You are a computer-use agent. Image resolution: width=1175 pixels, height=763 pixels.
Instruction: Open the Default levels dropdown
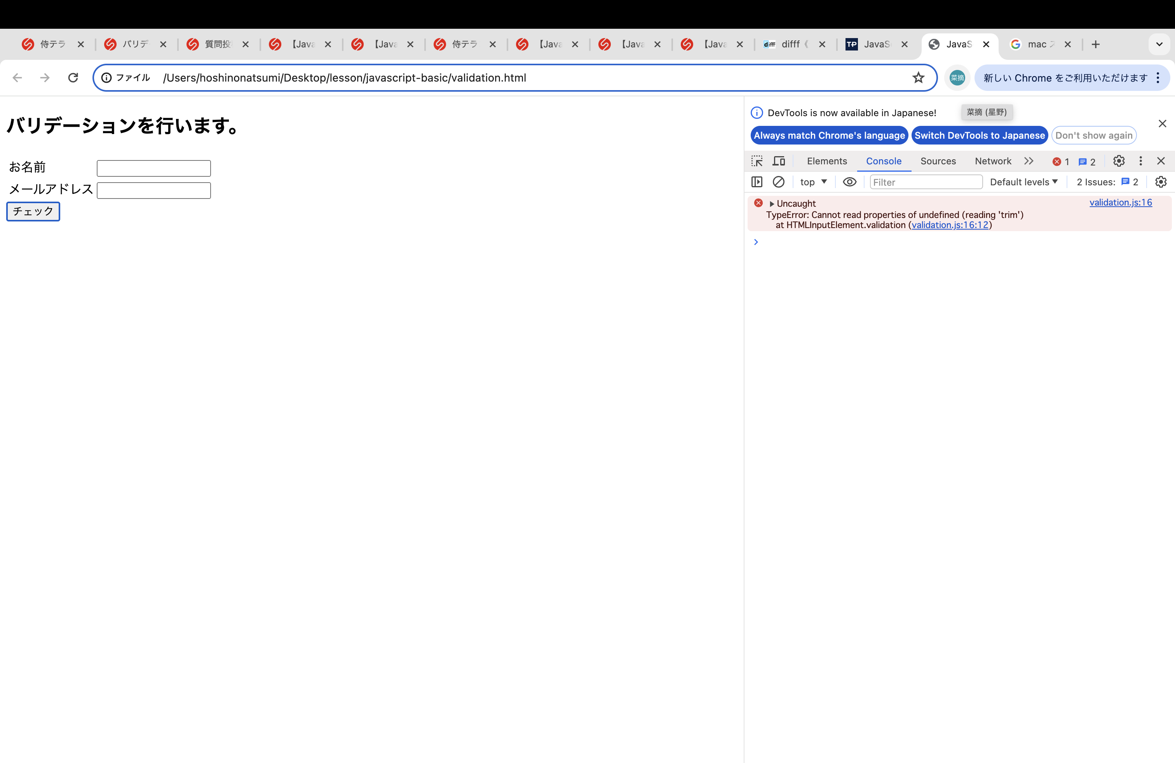[x=1024, y=182]
